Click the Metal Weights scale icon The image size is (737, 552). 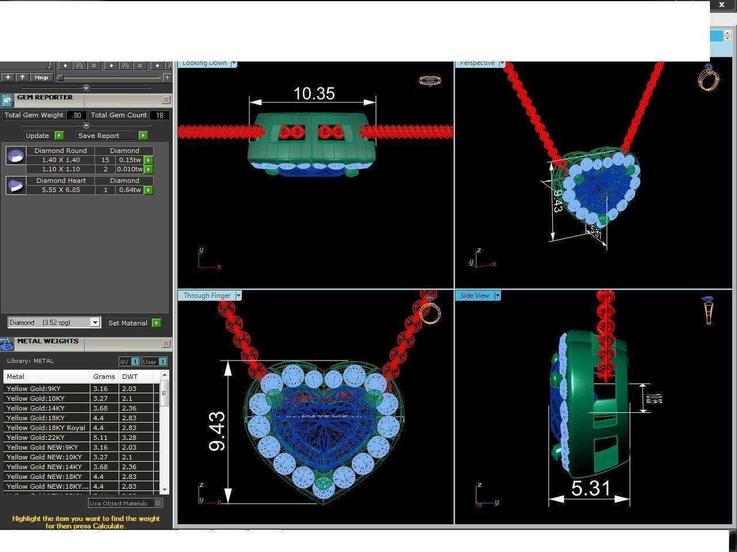pos(7,344)
